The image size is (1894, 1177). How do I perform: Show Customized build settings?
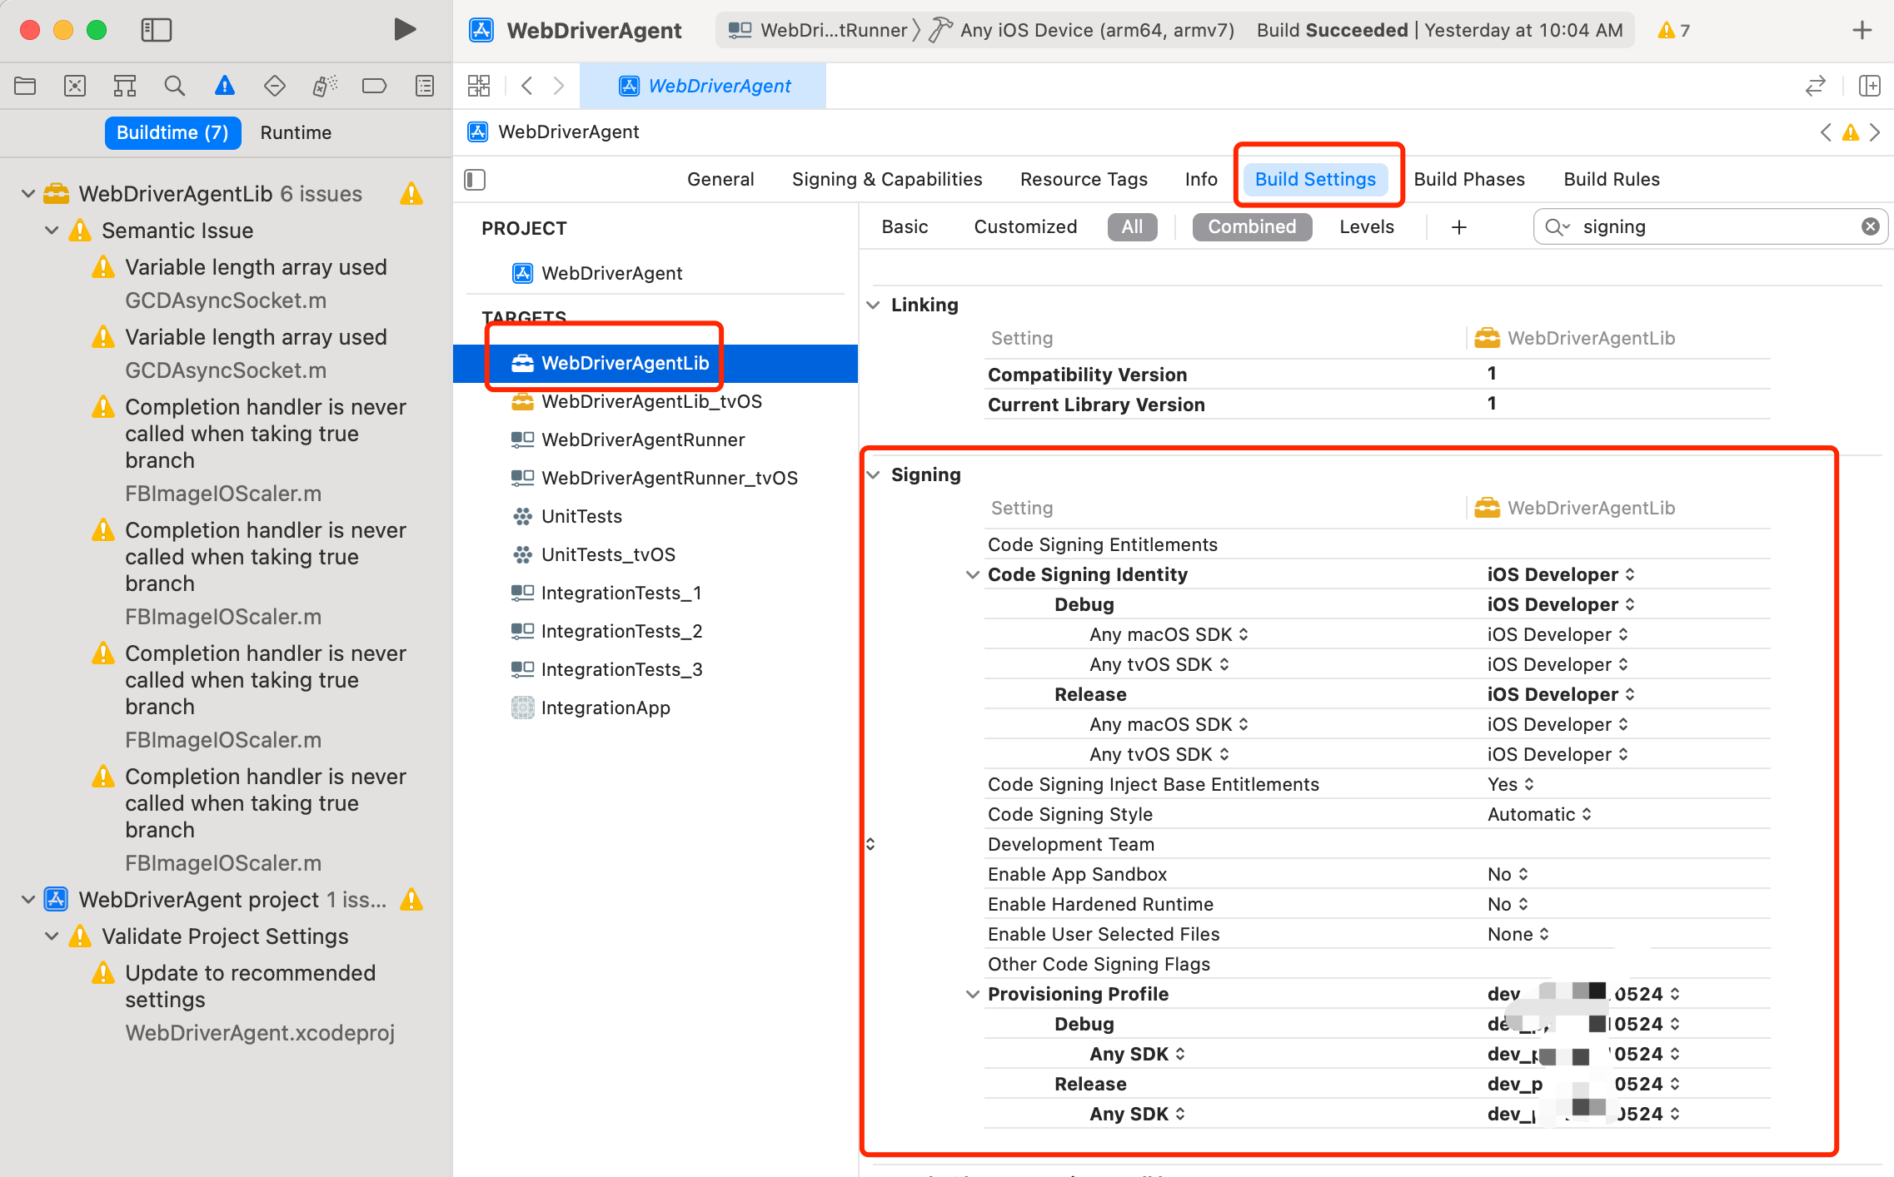1025,226
